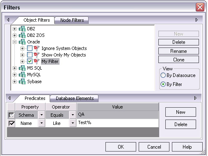Screen dimensions: 208x156
Task: Expand Ignore System Objects node
Action: pyautogui.click(x=22, y=48)
